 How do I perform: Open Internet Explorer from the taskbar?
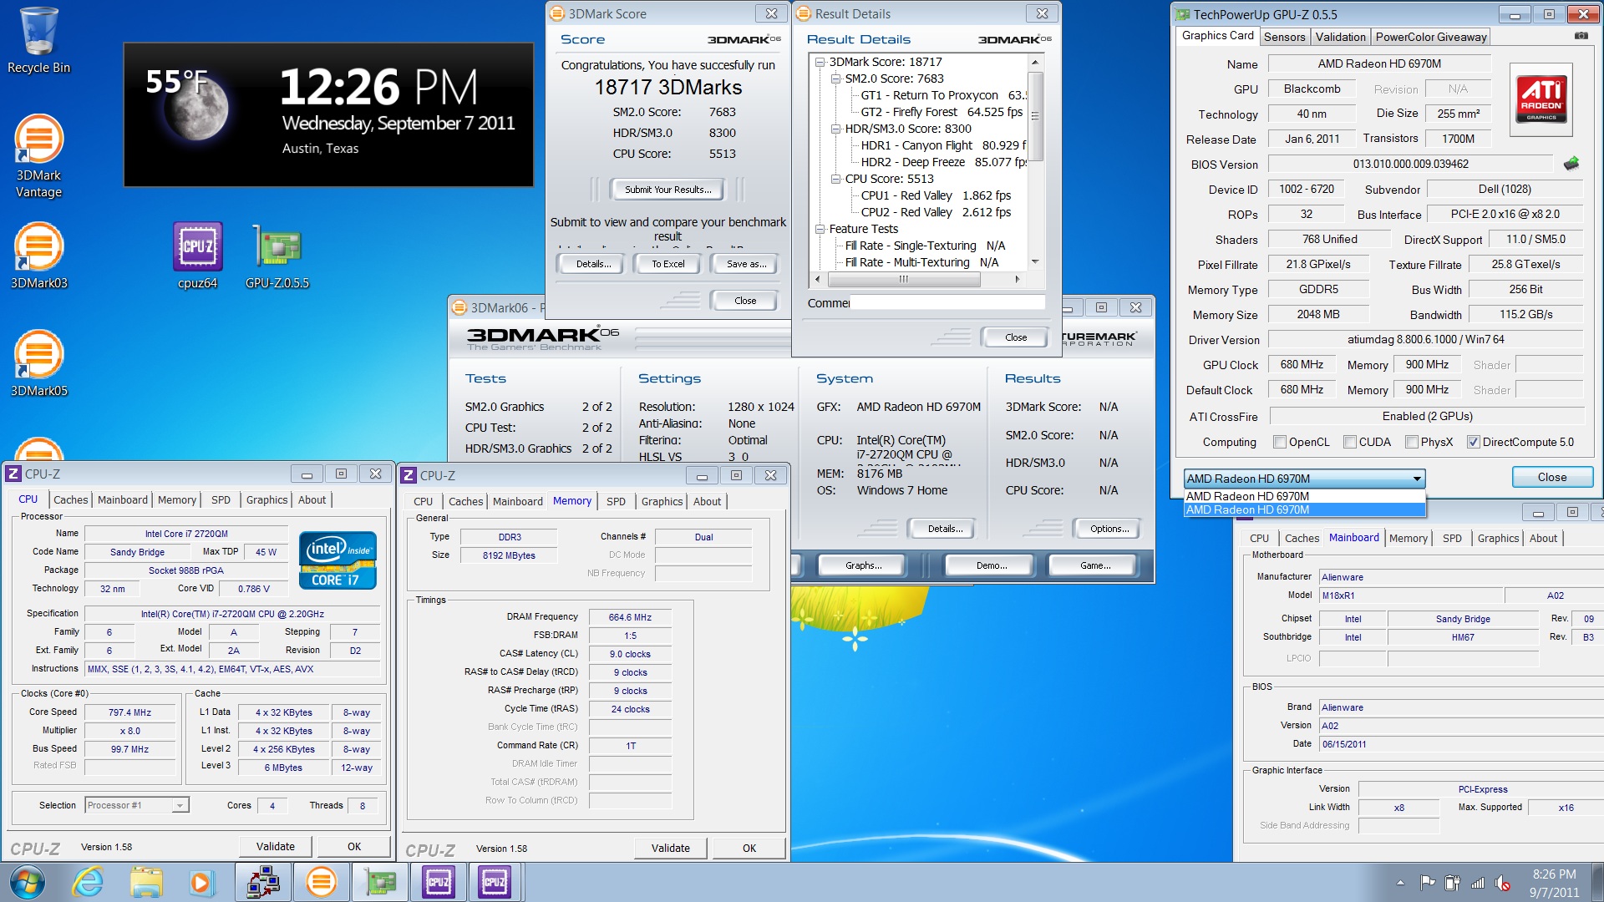click(x=88, y=882)
